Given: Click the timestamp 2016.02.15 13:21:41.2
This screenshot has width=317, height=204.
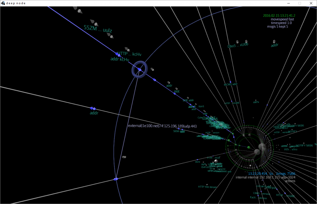Looking at the screenshot, I should [x=279, y=15].
